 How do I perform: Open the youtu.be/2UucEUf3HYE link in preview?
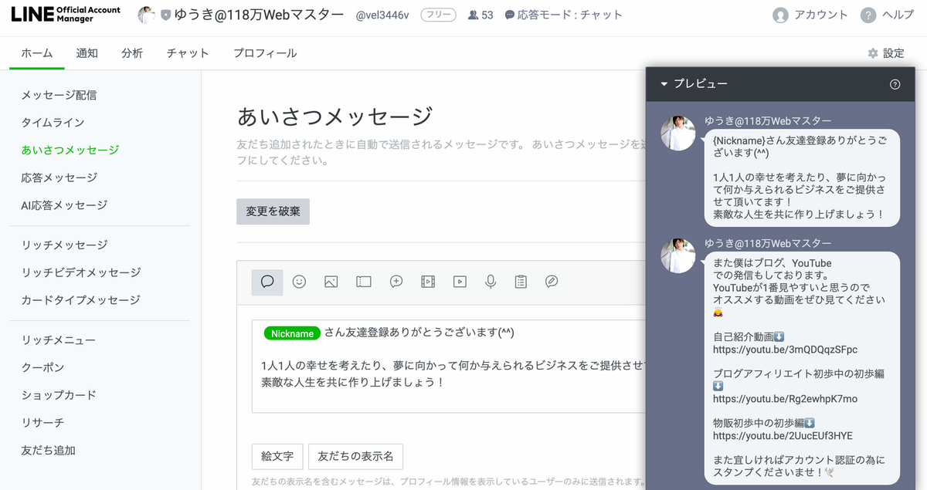[x=783, y=436]
